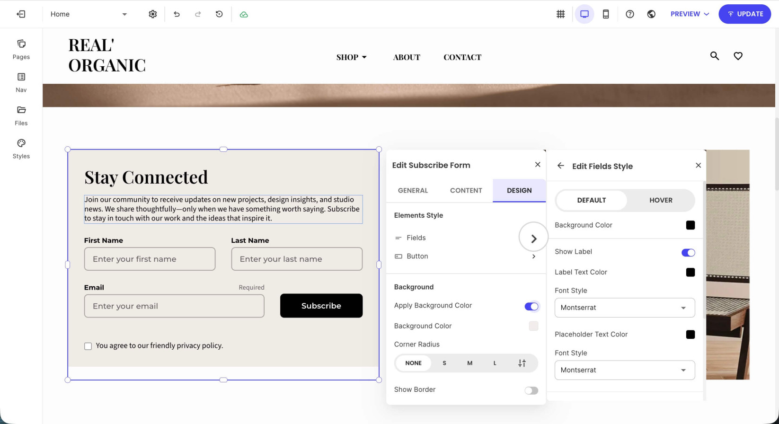Screen dimensions: 779x424
Task: Switch to mobile view
Action: 606,14
